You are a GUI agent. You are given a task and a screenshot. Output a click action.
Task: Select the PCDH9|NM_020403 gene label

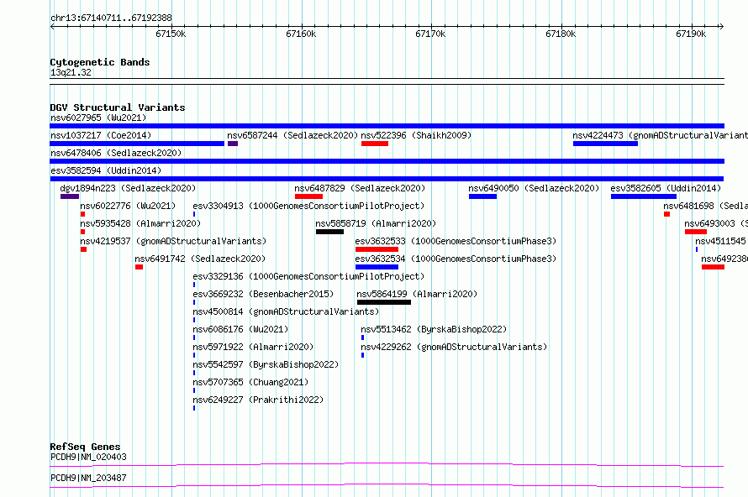[x=88, y=457]
